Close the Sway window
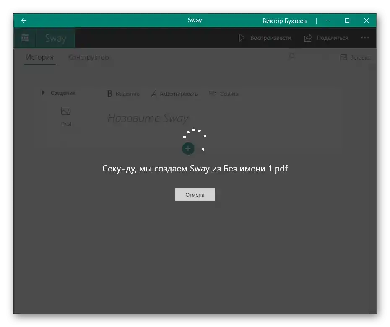This screenshot has height=327, width=390. click(367, 21)
